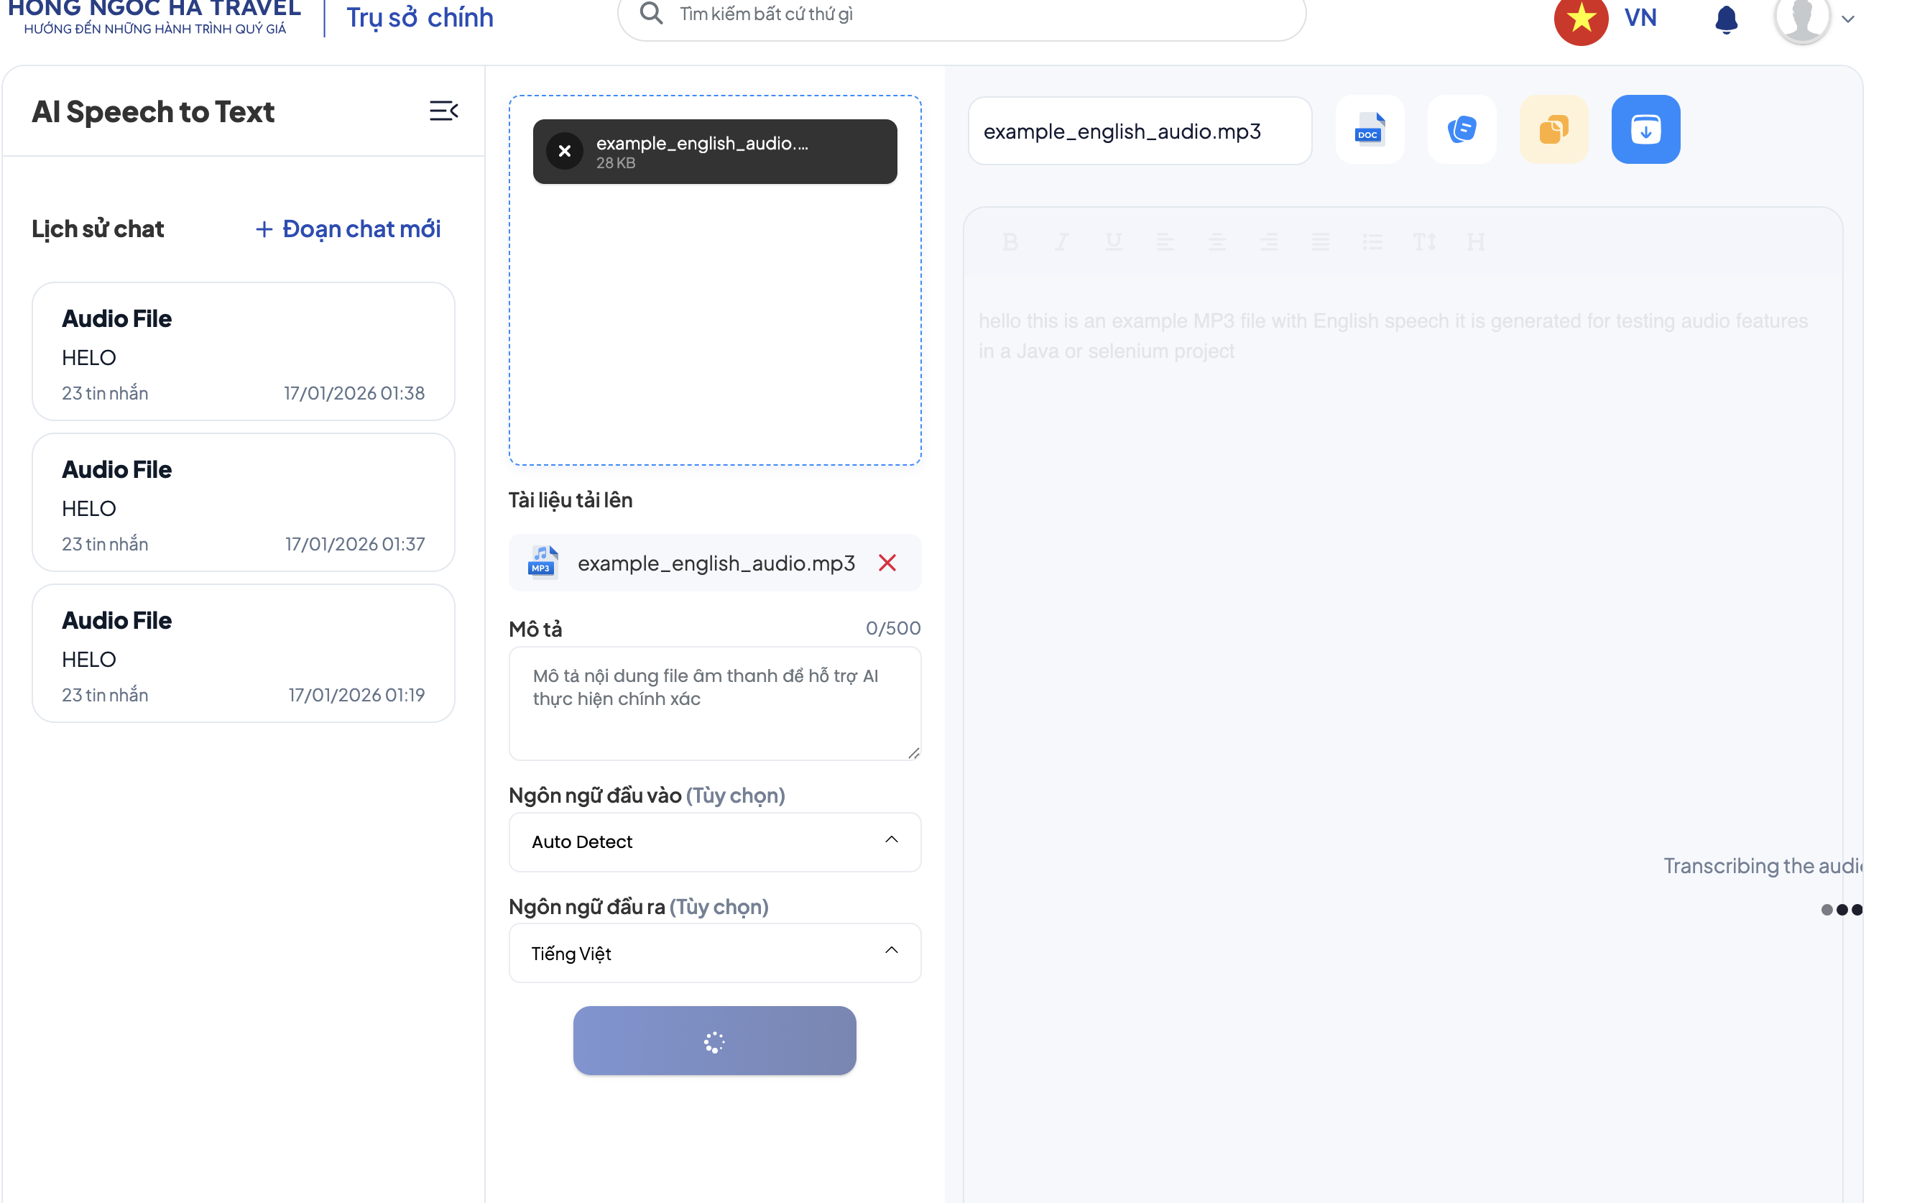1907x1203 pixels.
Task: Open the Auto Detect input language dropdown
Action: [x=714, y=841]
